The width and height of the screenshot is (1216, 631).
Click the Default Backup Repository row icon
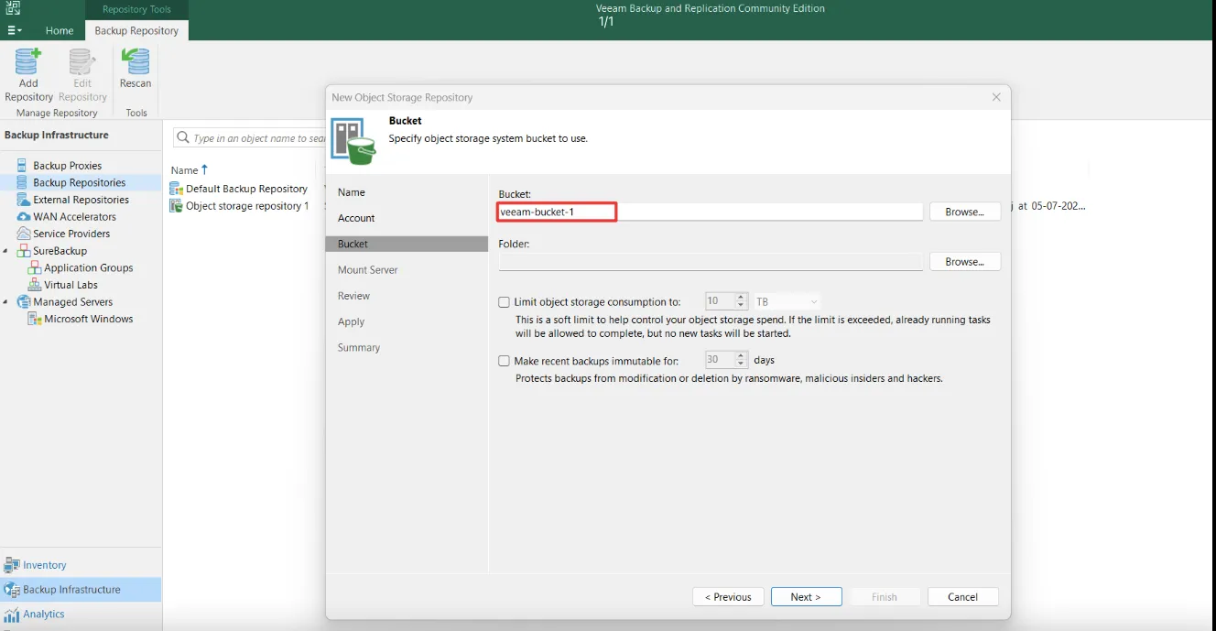[176, 189]
